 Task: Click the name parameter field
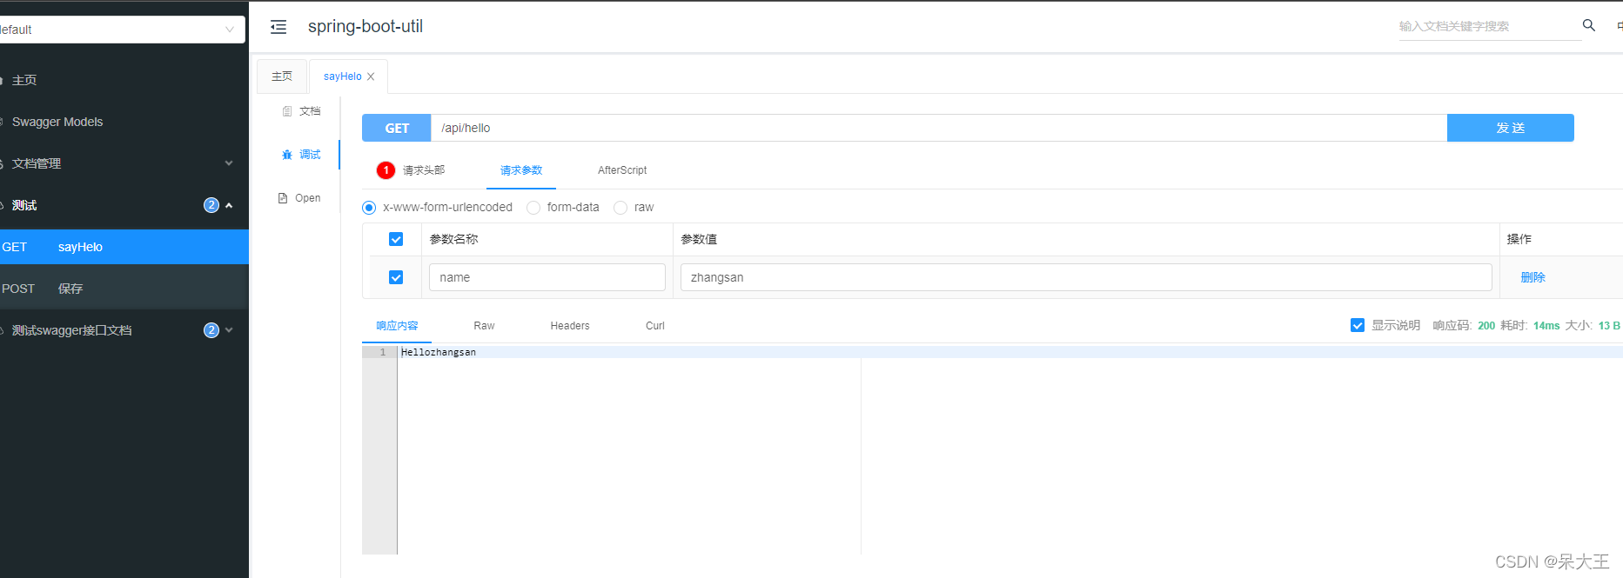point(547,277)
